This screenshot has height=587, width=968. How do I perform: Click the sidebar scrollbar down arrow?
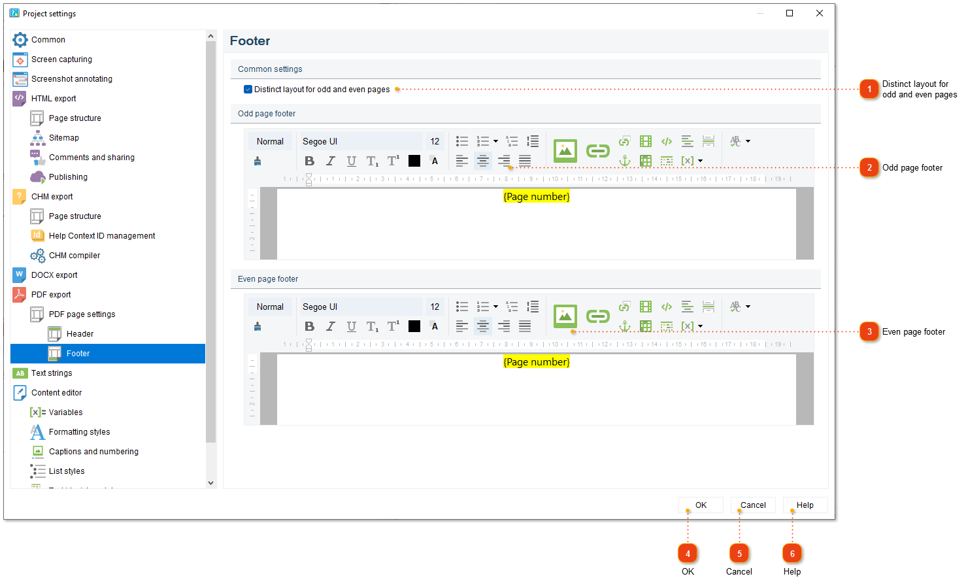[x=210, y=483]
